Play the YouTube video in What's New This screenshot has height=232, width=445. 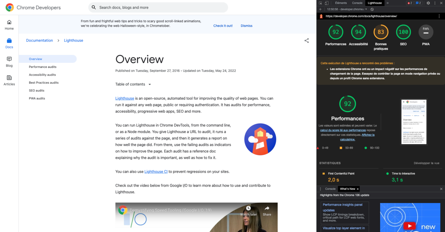pos(409,226)
